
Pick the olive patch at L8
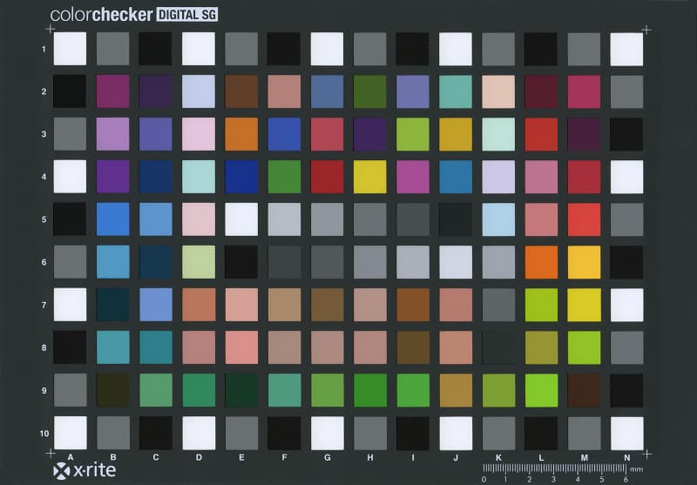click(541, 347)
